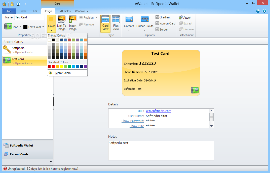Image resolution: width=270 pixels, height=173 pixels.
Task: Open the Recent Cards navigation button
Action: click(x=28, y=154)
